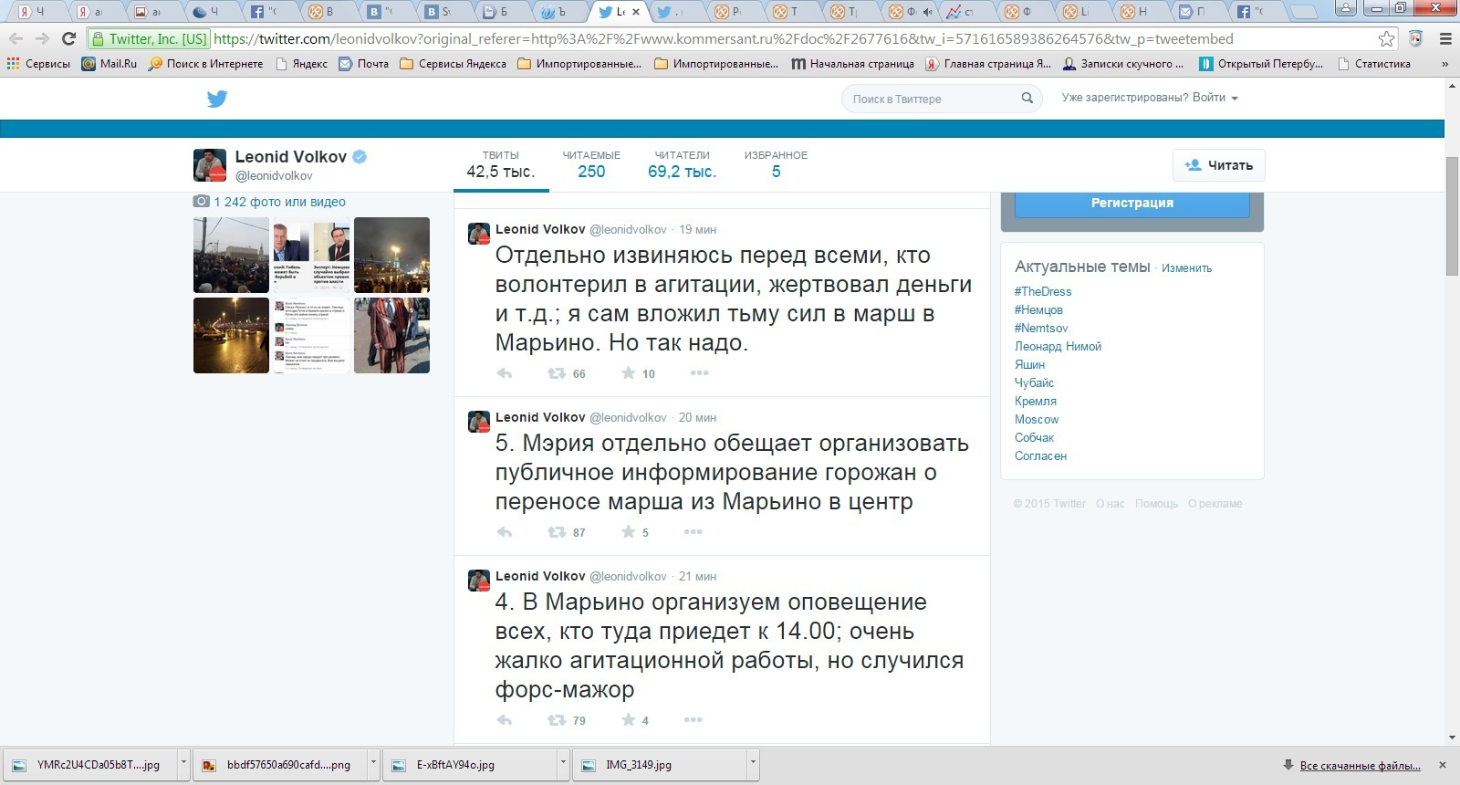
Task: Open the new browser tab button
Action: point(1304,13)
